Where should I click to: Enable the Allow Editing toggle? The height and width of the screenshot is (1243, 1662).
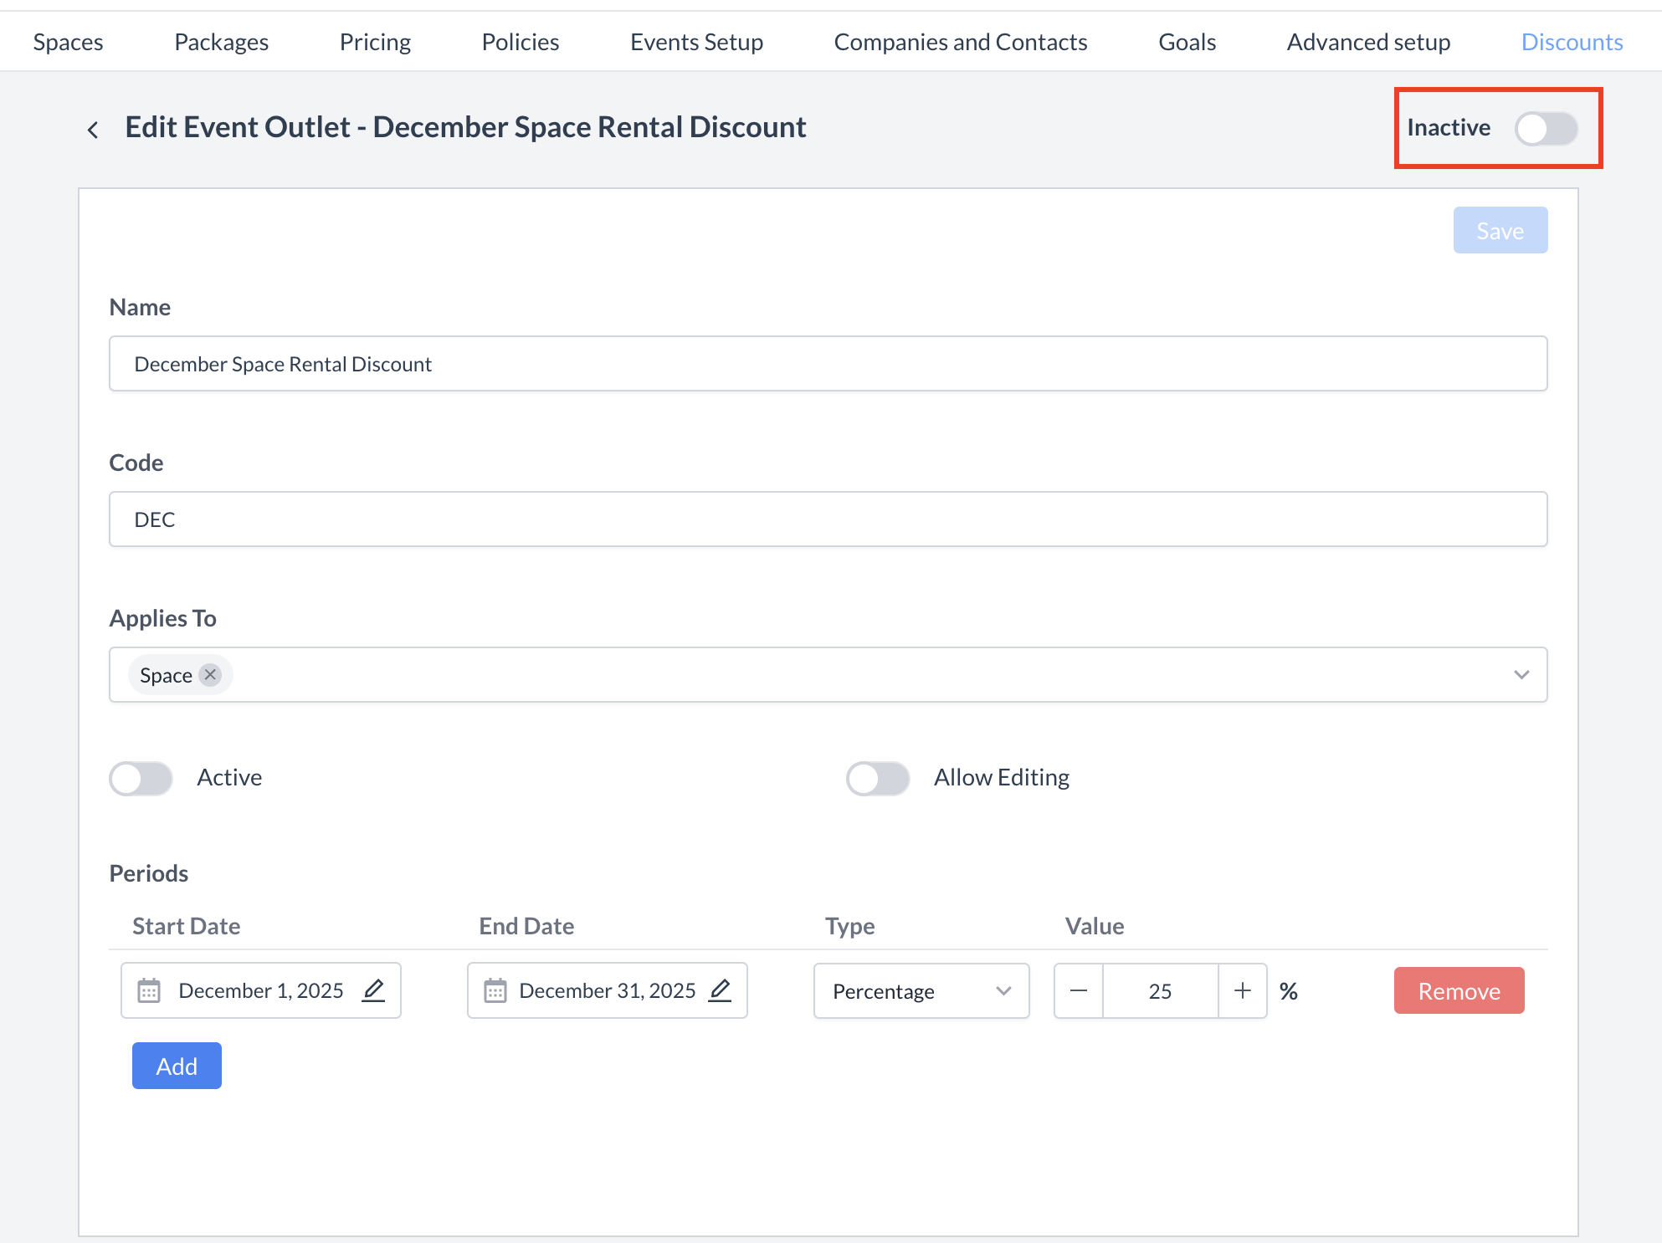878,778
